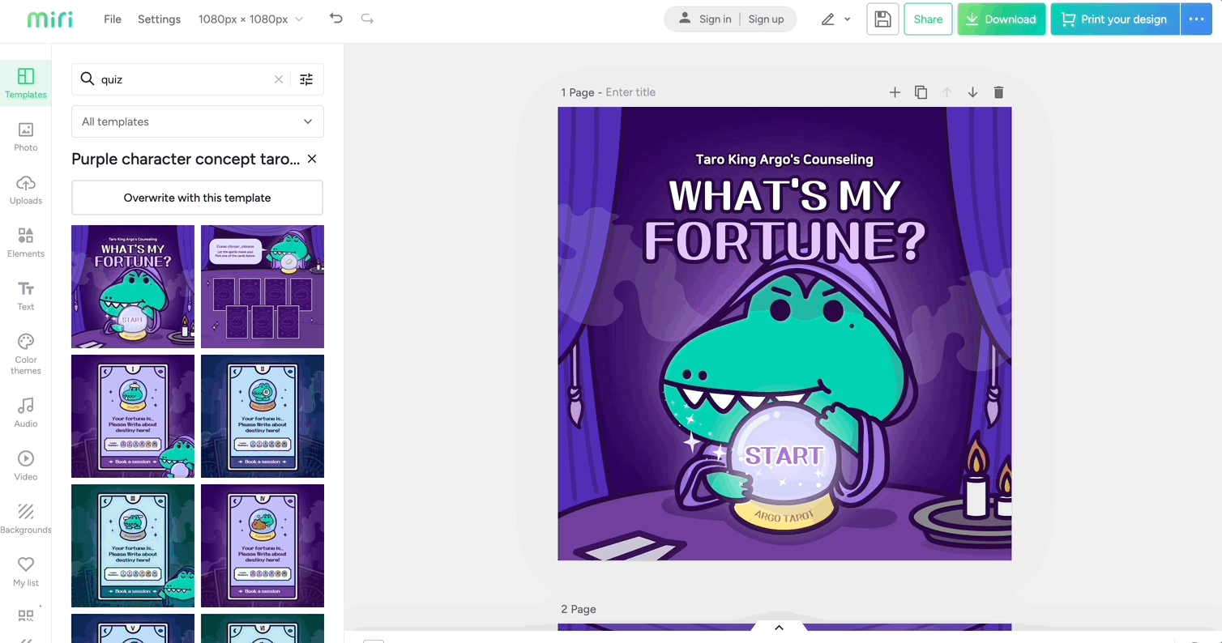Move page down with down arrow
The height and width of the screenshot is (643, 1222).
(972, 92)
